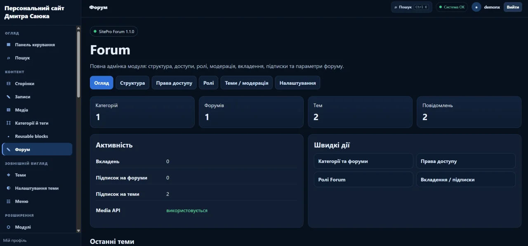Switch to the Права доступу tab

tap(174, 83)
